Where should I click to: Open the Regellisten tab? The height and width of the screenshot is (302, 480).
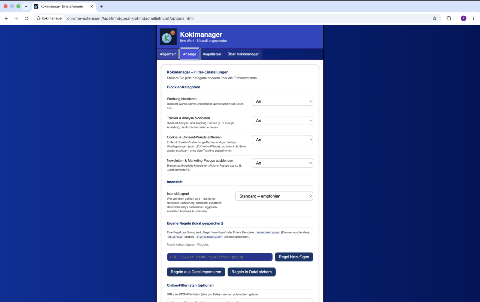tap(212, 54)
